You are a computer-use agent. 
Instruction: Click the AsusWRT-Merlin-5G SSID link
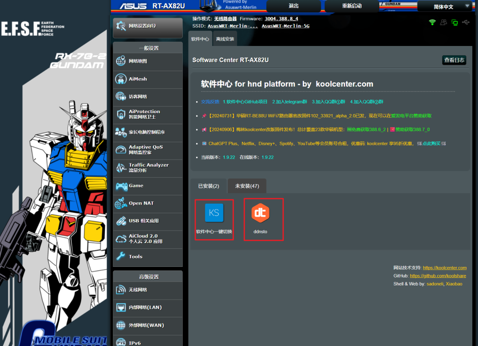coord(285,26)
